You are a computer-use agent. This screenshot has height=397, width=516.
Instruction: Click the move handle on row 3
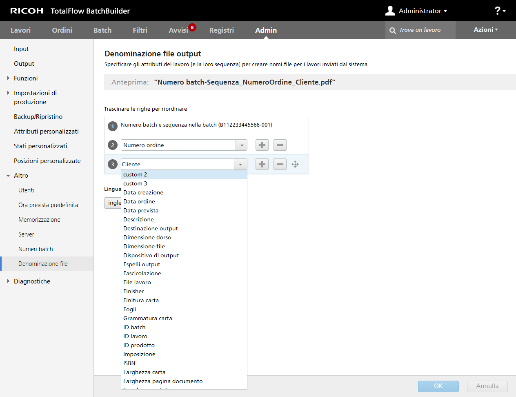click(295, 164)
